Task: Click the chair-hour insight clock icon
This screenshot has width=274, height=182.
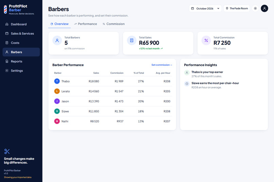Action: (x=187, y=84)
